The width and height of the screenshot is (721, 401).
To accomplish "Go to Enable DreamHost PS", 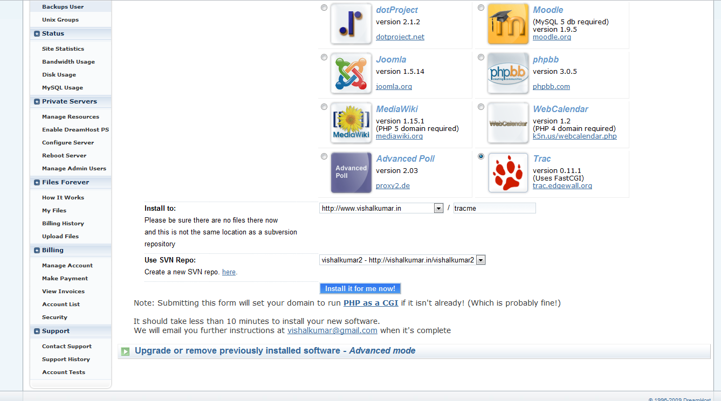I will tap(75, 130).
